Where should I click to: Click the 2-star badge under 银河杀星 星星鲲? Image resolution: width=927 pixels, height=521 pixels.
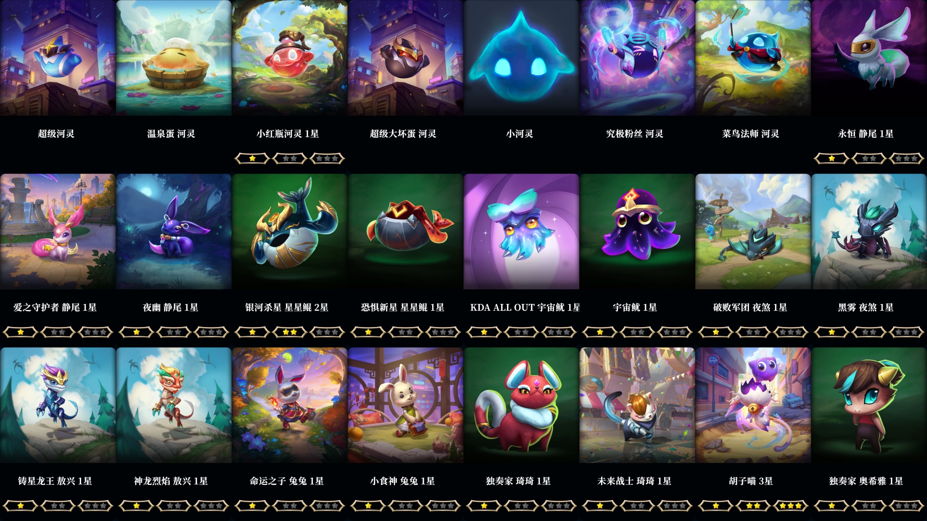pos(290,332)
